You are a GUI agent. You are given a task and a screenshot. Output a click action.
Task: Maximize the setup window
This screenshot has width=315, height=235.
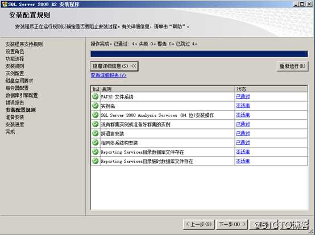(302, 4)
